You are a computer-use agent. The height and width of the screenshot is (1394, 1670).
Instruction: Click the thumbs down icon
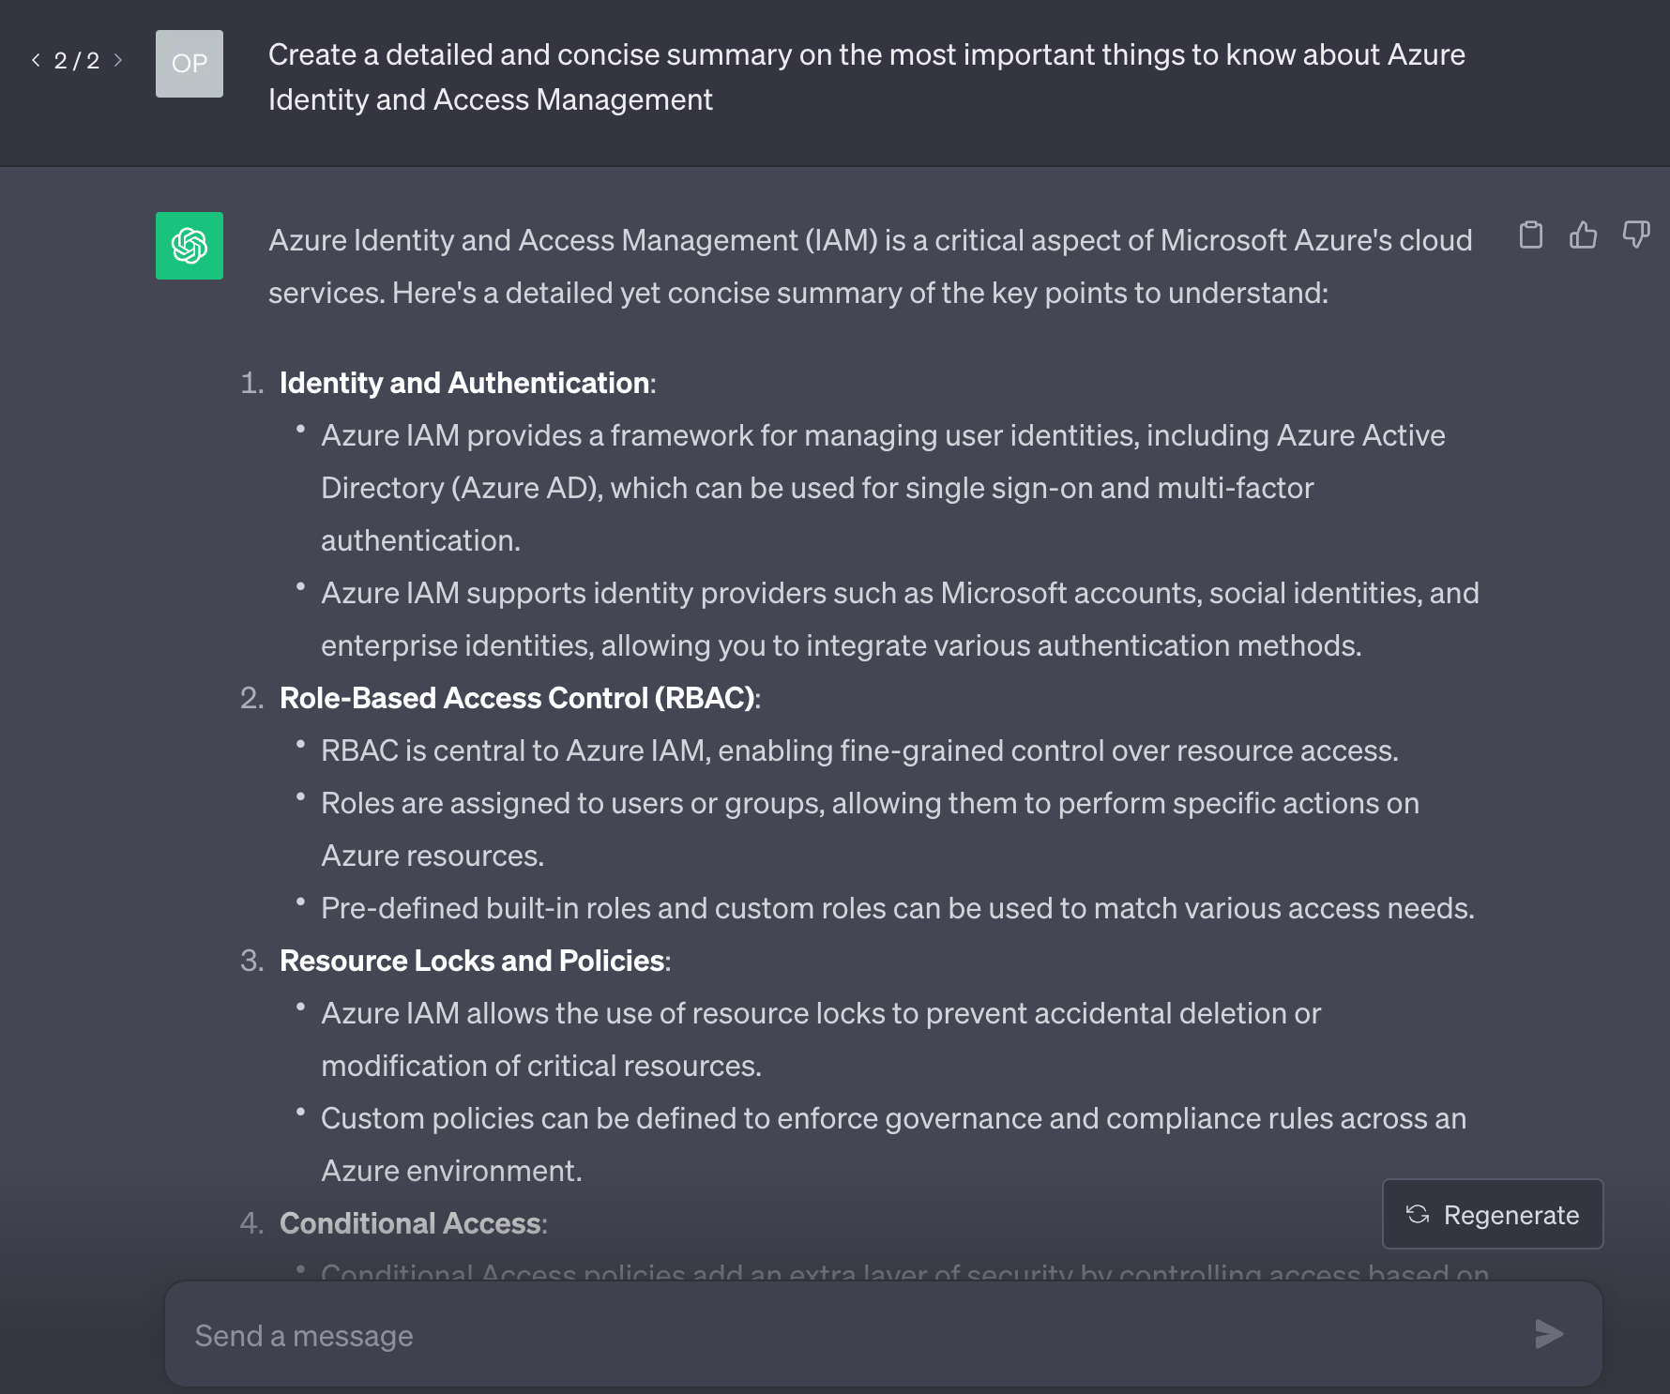point(1636,235)
